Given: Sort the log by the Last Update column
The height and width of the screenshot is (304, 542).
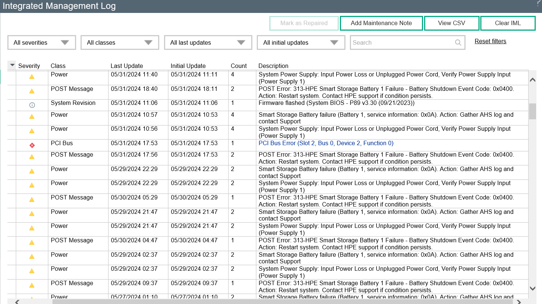Looking at the screenshot, I should coord(127,66).
